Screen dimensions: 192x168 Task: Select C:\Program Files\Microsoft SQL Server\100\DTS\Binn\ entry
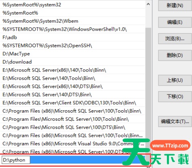(x=73, y=127)
